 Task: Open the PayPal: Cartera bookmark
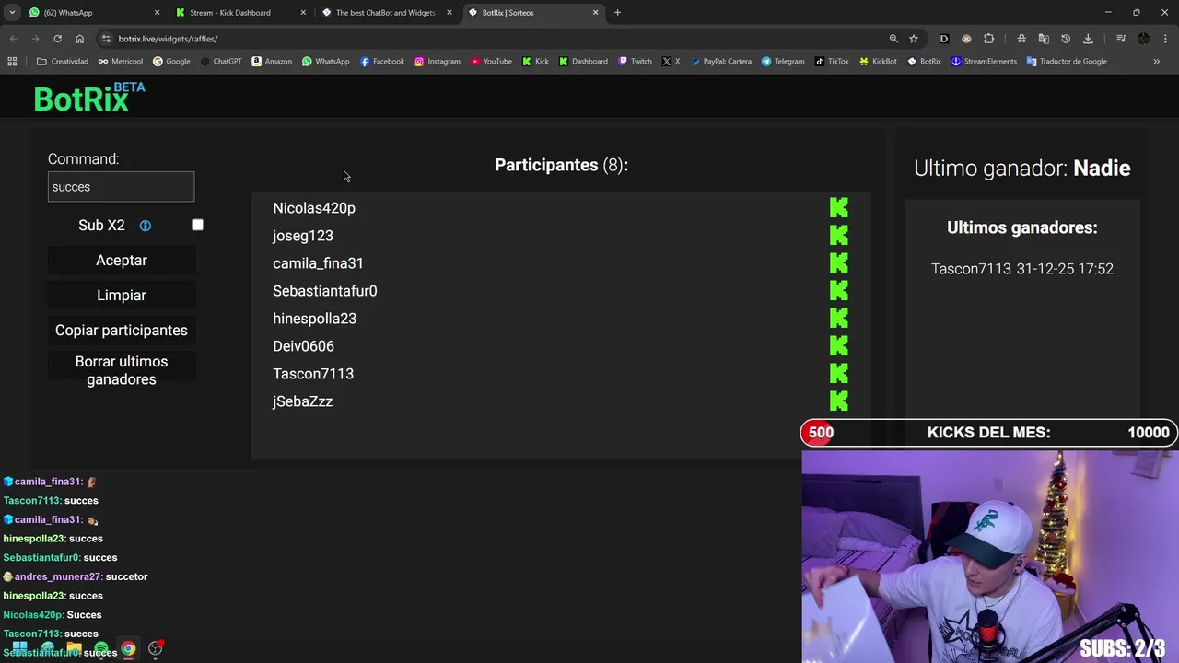[x=720, y=62]
